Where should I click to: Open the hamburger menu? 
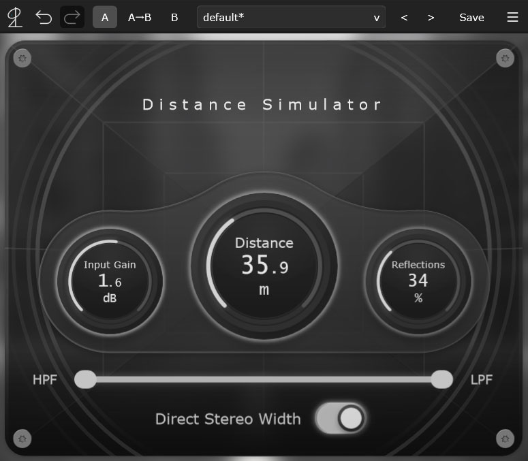tap(512, 17)
